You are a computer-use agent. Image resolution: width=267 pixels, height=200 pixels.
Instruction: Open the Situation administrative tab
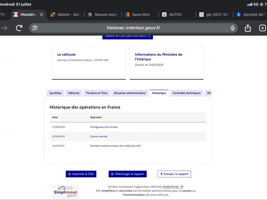point(129,93)
